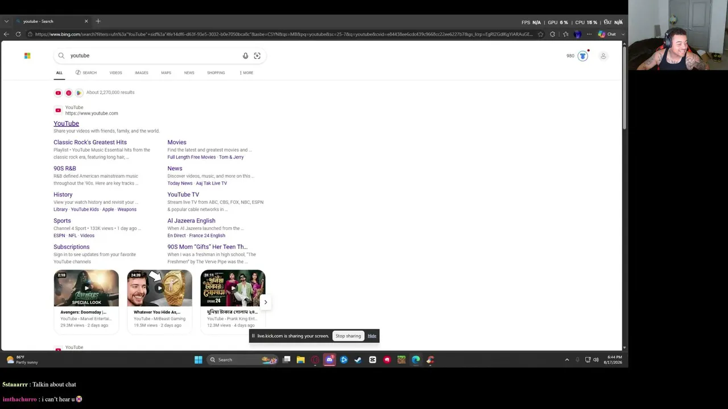
Task: Open the Rewards medal icon
Action: click(x=582, y=56)
